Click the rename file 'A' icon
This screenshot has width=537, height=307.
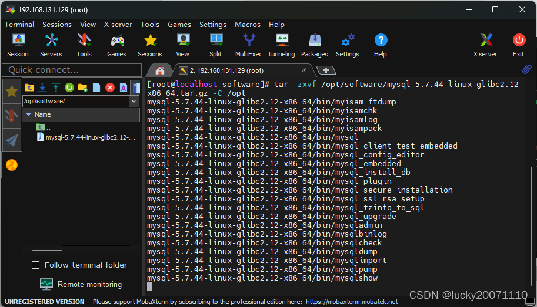tap(124, 87)
